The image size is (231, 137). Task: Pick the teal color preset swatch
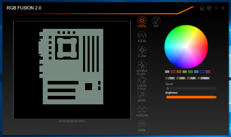point(196,72)
